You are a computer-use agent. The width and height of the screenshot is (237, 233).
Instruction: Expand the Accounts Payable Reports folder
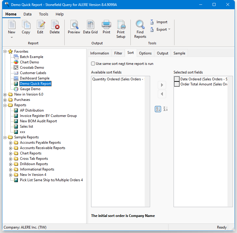pos(10,143)
